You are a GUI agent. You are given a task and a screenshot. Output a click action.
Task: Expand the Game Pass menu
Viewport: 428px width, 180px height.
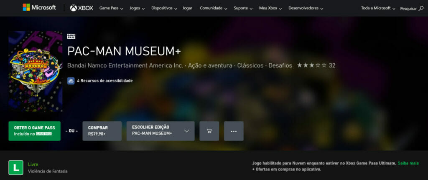point(111,8)
